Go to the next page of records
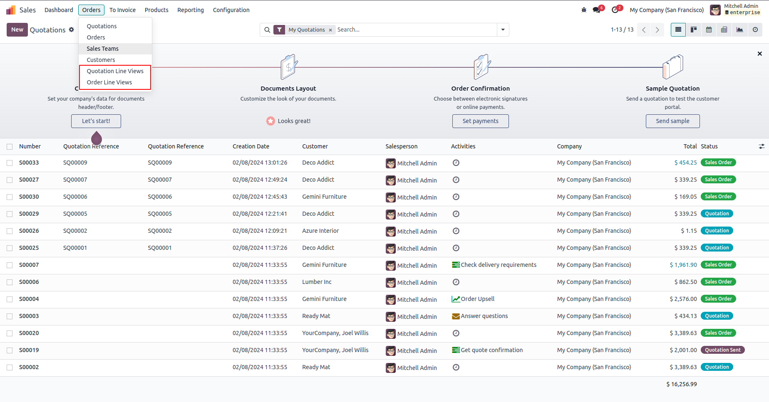The height and width of the screenshot is (402, 769). pos(657,30)
